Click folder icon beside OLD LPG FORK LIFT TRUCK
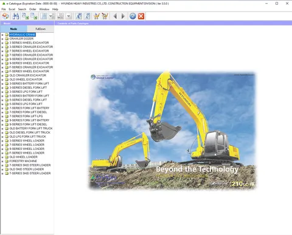Image resolution: width=292 pixels, height=235 pixels. pyautogui.click(x=7, y=137)
